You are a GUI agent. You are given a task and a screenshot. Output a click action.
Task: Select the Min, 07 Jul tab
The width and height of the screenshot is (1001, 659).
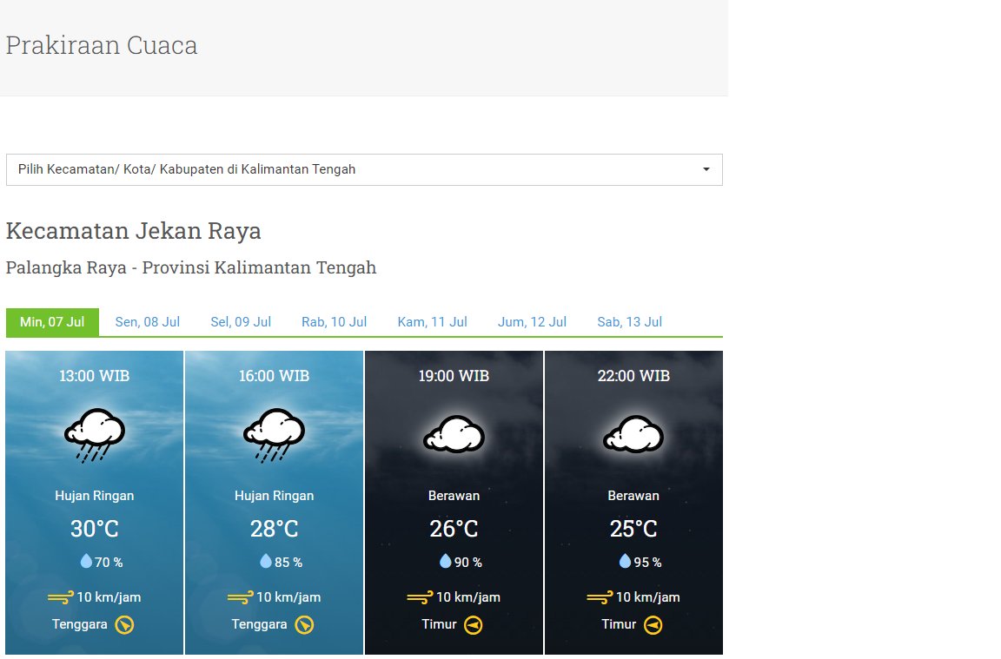(52, 322)
